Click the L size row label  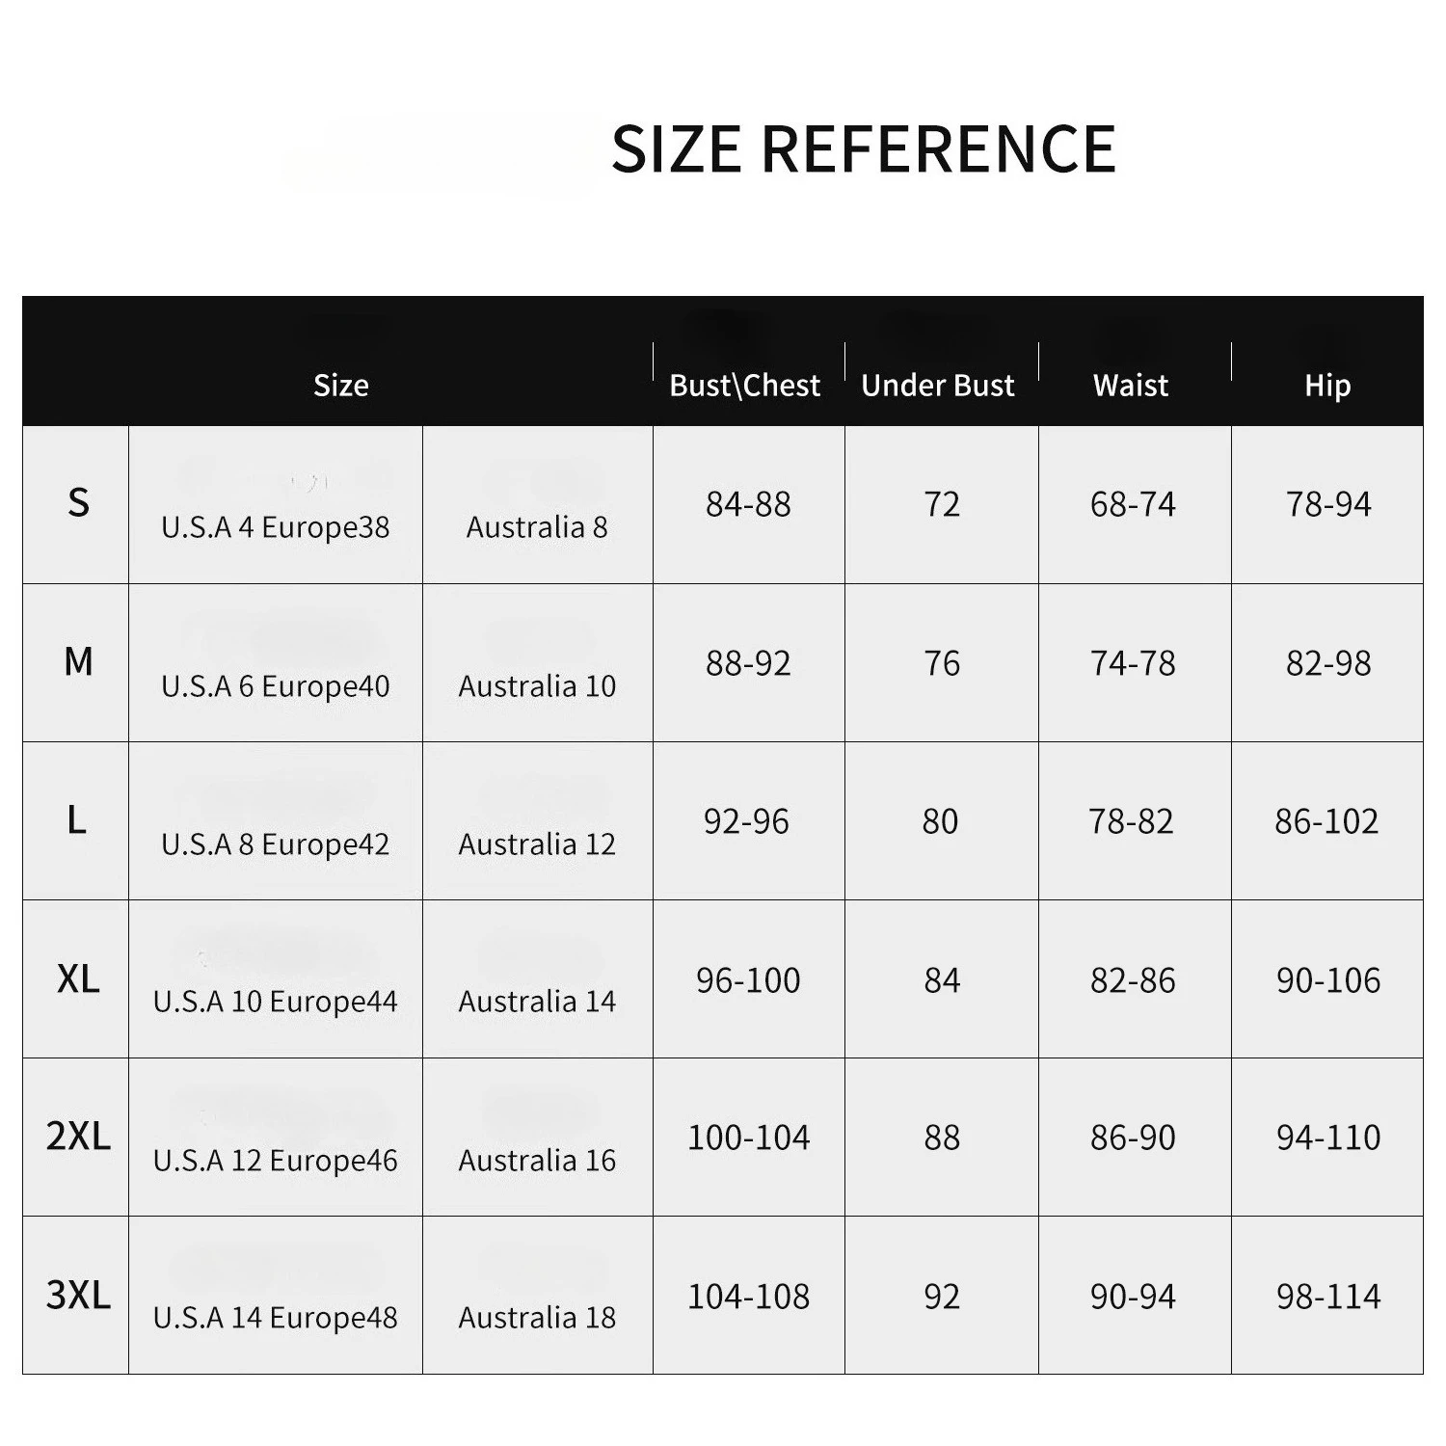(x=77, y=820)
